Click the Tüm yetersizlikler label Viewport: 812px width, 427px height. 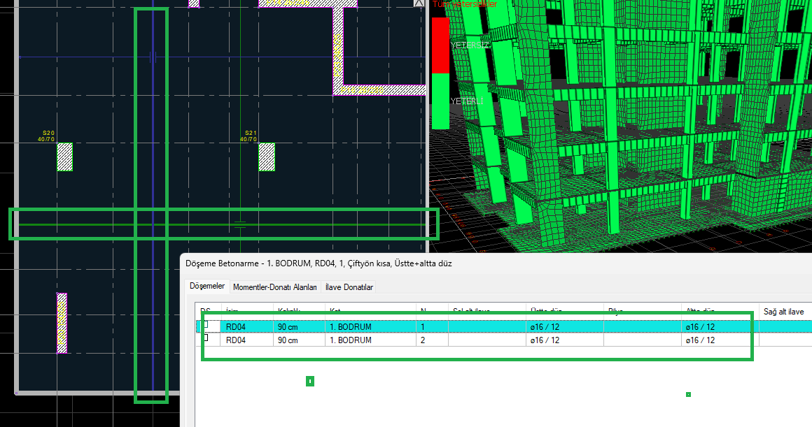pyautogui.click(x=465, y=3)
